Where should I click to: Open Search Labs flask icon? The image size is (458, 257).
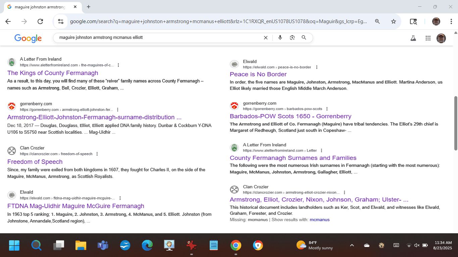coord(413,38)
